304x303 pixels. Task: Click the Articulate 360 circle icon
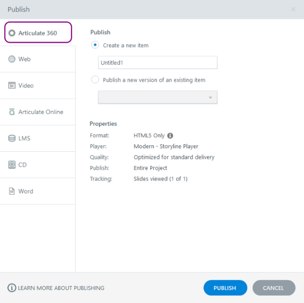(x=12, y=33)
